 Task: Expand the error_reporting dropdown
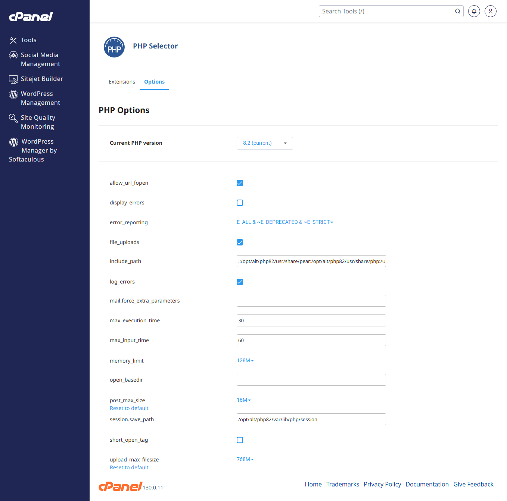click(284, 222)
